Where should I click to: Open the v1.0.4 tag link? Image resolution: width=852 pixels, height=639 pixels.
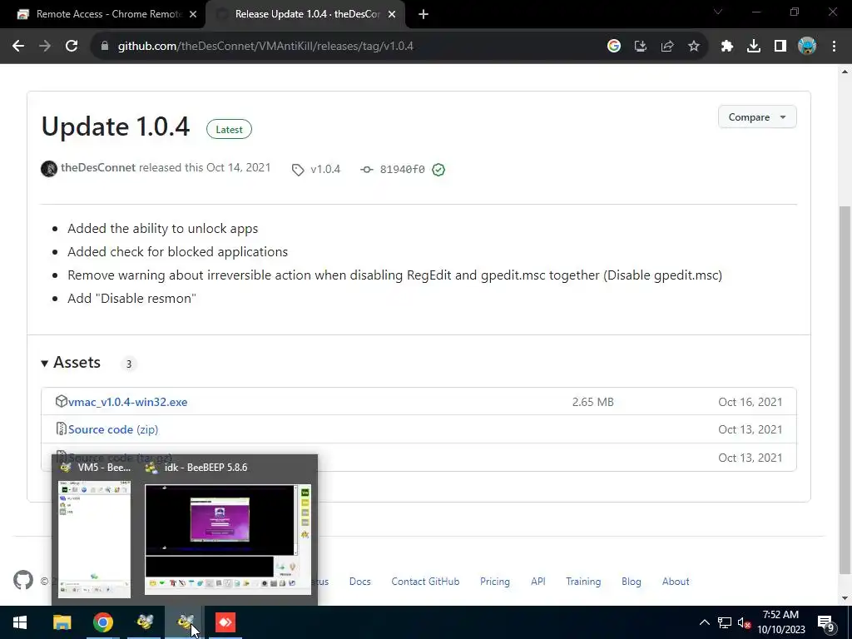click(325, 169)
